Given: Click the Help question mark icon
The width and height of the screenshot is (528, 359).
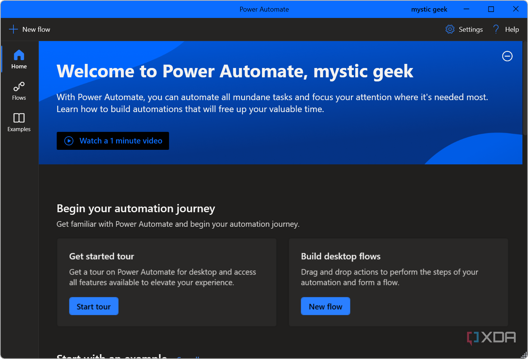Looking at the screenshot, I should pos(496,30).
